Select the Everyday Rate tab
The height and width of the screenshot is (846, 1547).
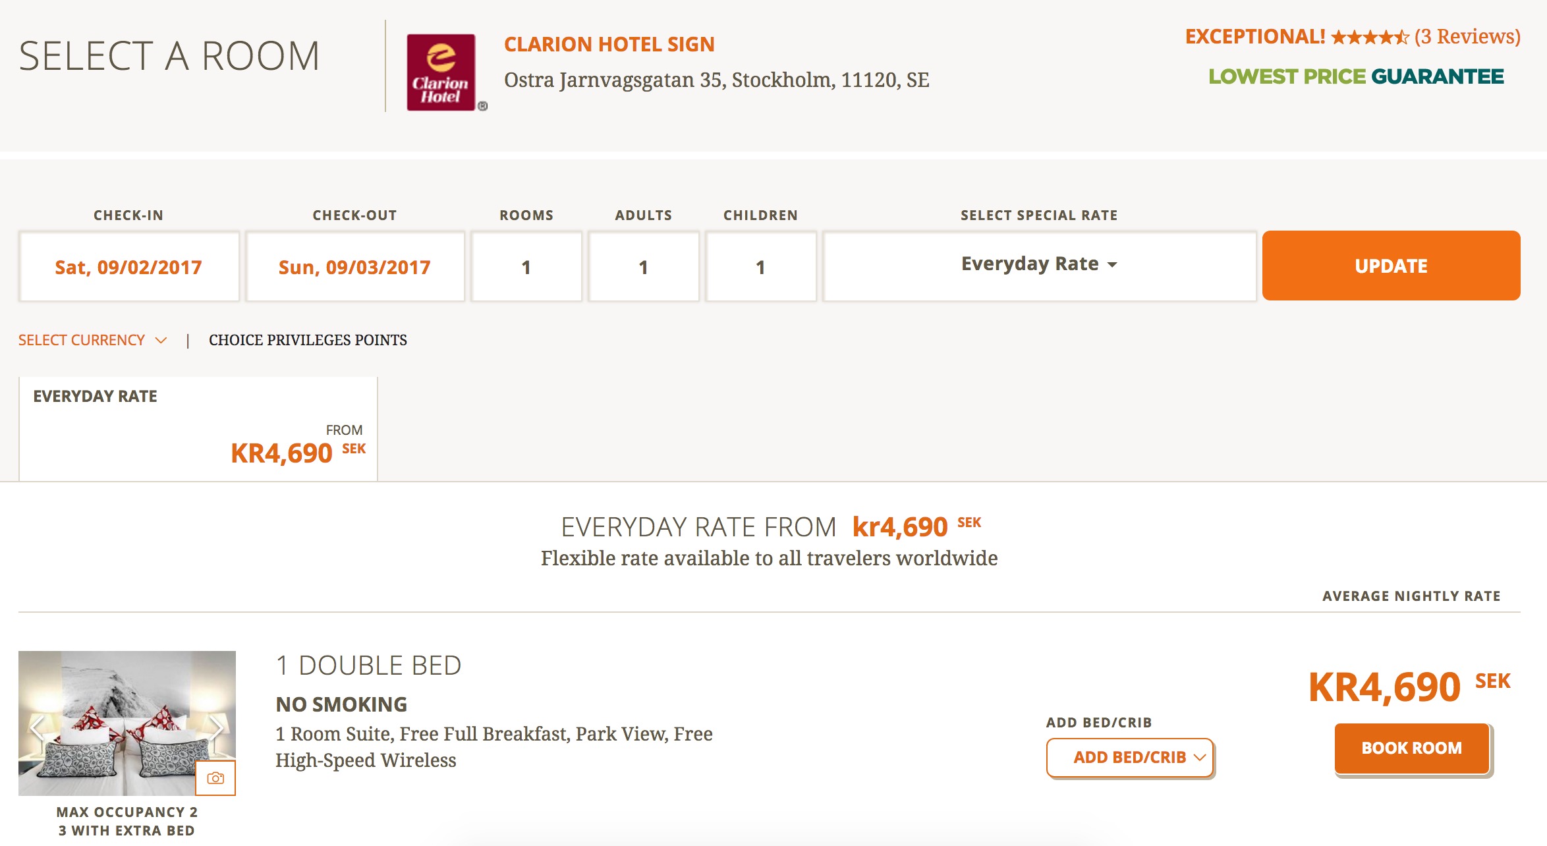[x=198, y=428]
